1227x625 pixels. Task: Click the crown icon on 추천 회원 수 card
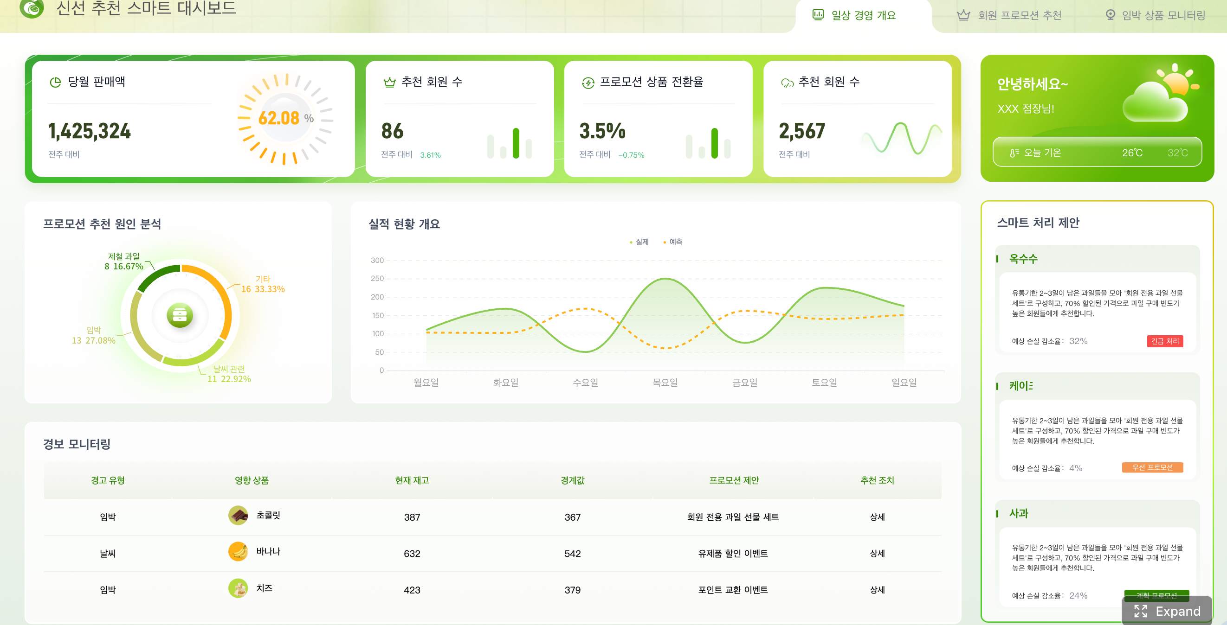[390, 83]
